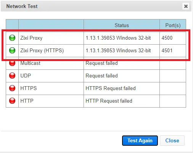Close the Network Test dialog with X
Screen dimensions: 193x153
click(x=186, y=6)
